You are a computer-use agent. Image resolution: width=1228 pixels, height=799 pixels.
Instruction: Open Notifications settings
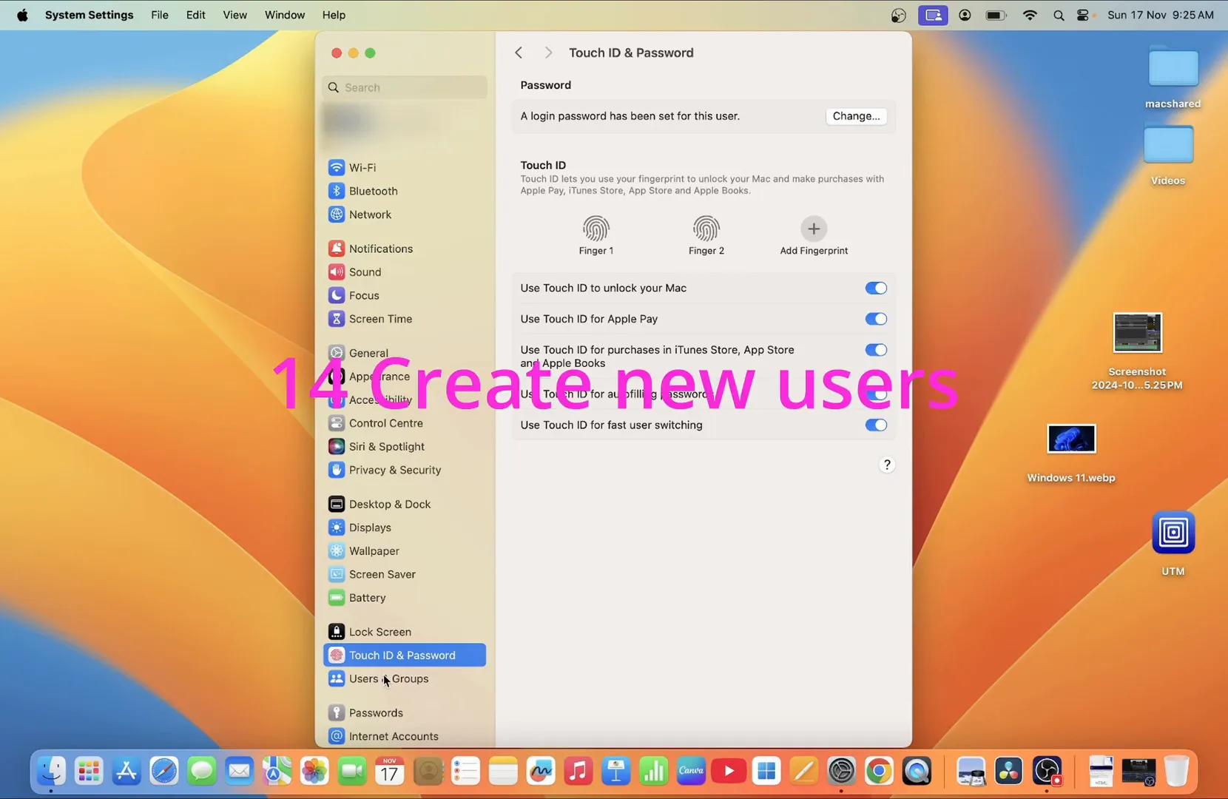pyautogui.click(x=404, y=249)
